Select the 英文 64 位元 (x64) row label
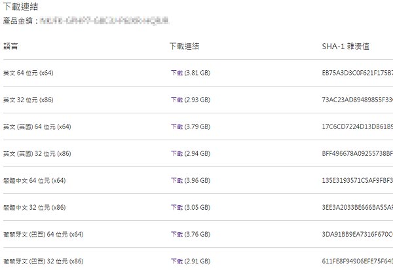 37,73
